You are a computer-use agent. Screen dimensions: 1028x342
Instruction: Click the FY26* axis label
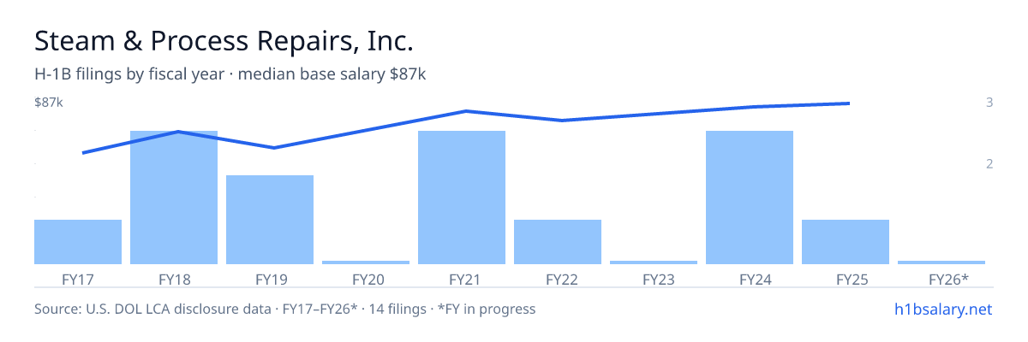click(x=948, y=279)
